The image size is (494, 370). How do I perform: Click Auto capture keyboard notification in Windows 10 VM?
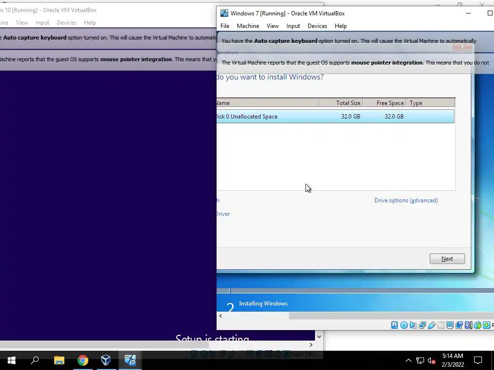108,38
